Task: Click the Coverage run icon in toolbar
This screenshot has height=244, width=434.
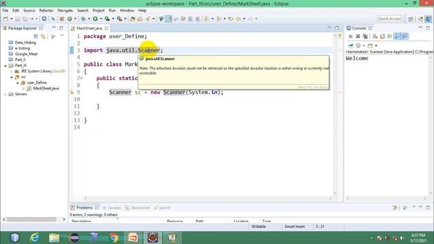Action: [107, 19]
